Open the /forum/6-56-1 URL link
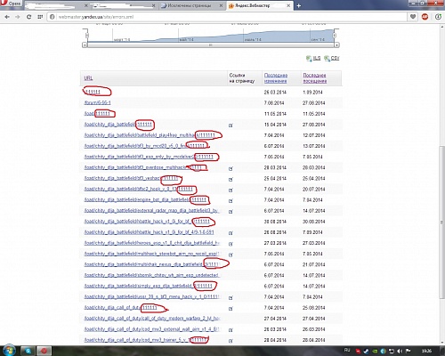445x356 pixels. [x=97, y=102]
